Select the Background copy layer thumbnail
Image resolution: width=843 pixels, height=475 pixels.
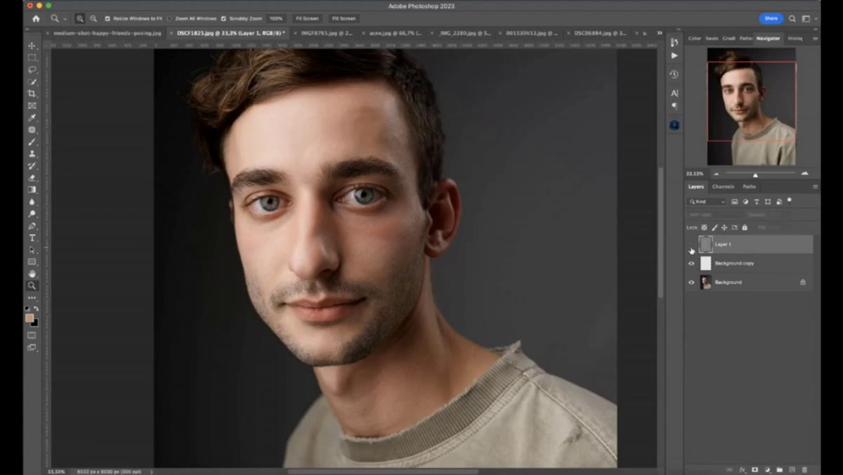[705, 263]
